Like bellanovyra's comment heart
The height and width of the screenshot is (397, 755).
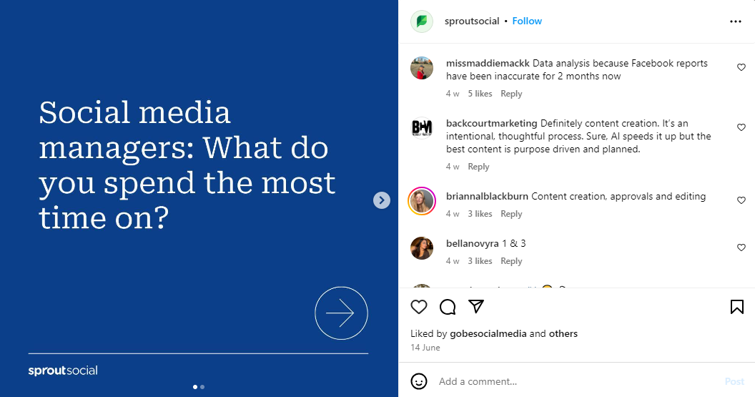[x=741, y=247]
